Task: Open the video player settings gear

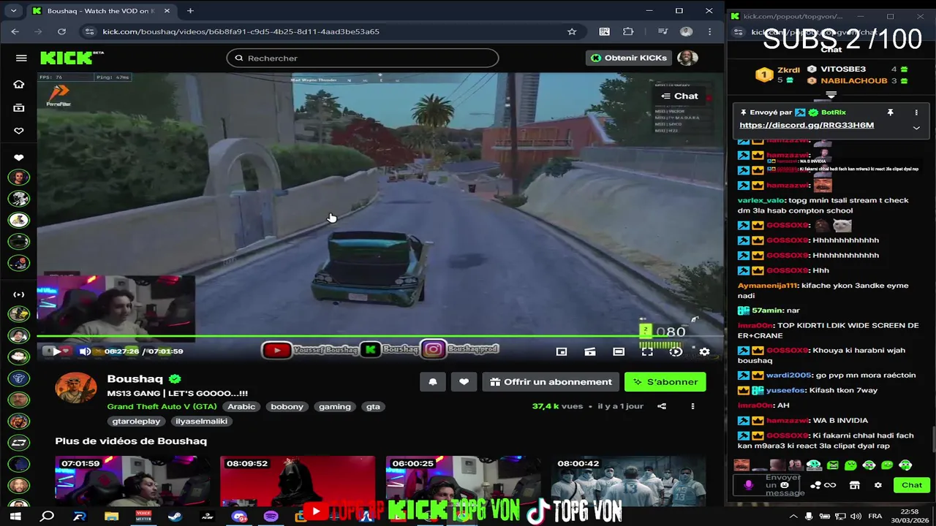Action: click(x=704, y=351)
